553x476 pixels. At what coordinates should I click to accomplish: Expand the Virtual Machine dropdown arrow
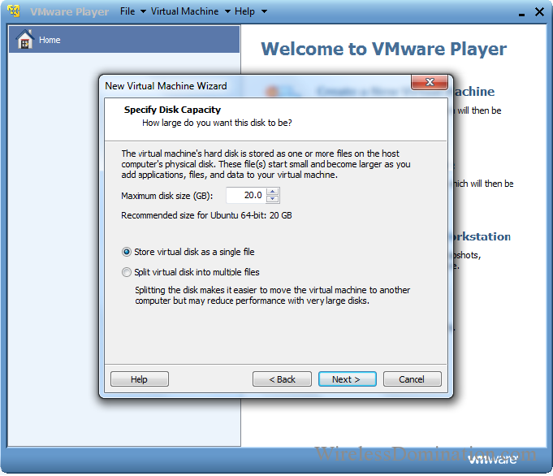pyautogui.click(x=228, y=11)
